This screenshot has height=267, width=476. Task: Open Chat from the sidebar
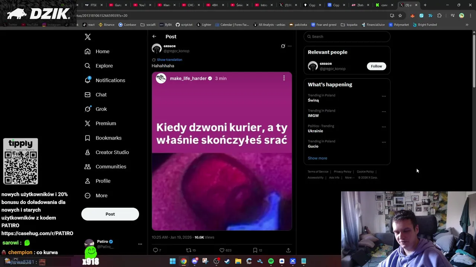pyautogui.click(x=96, y=95)
